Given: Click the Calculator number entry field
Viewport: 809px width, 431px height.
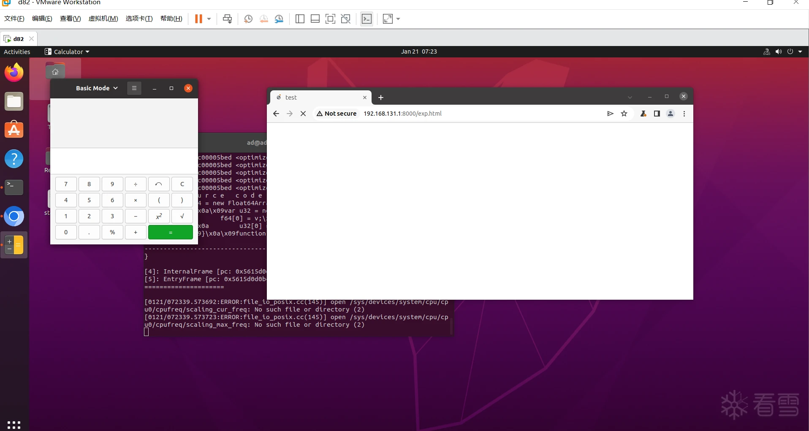Looking at the screenshot, I should [x=124, y=161].
